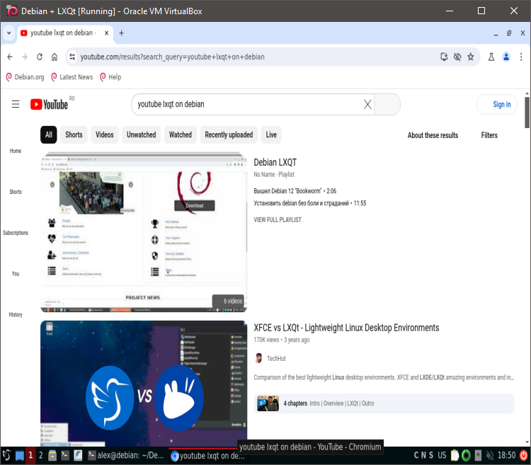Open a new browser tab
Image resolution: width=531 pixels, height=465 pixels.
pyautogui.click(x=122, y=33)
